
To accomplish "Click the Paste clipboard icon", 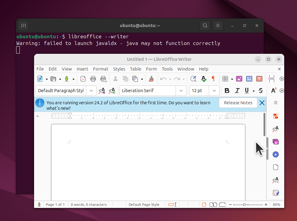I will click(x=135, y=79).
